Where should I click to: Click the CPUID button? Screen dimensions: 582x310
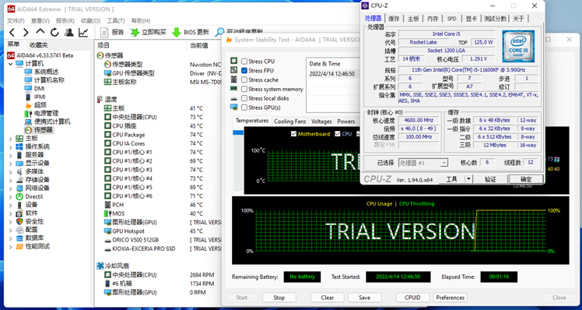click(412, 298)
